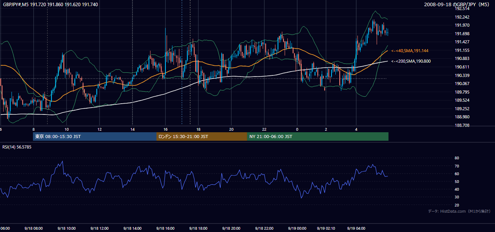Click price axis label 189.795
The image size is (495, 232).
click(462, 92)
